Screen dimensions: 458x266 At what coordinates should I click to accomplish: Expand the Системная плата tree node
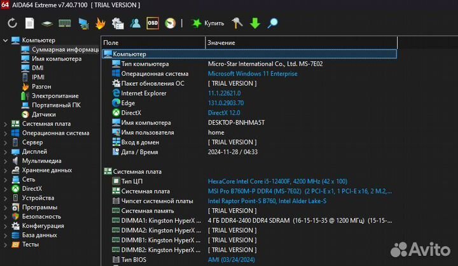tap(5, 124)
